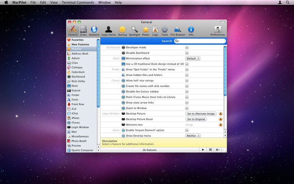The image size is (294, 184).
Task: Open the Spotlight toolbar section
Action: click(x=135, y=31)
